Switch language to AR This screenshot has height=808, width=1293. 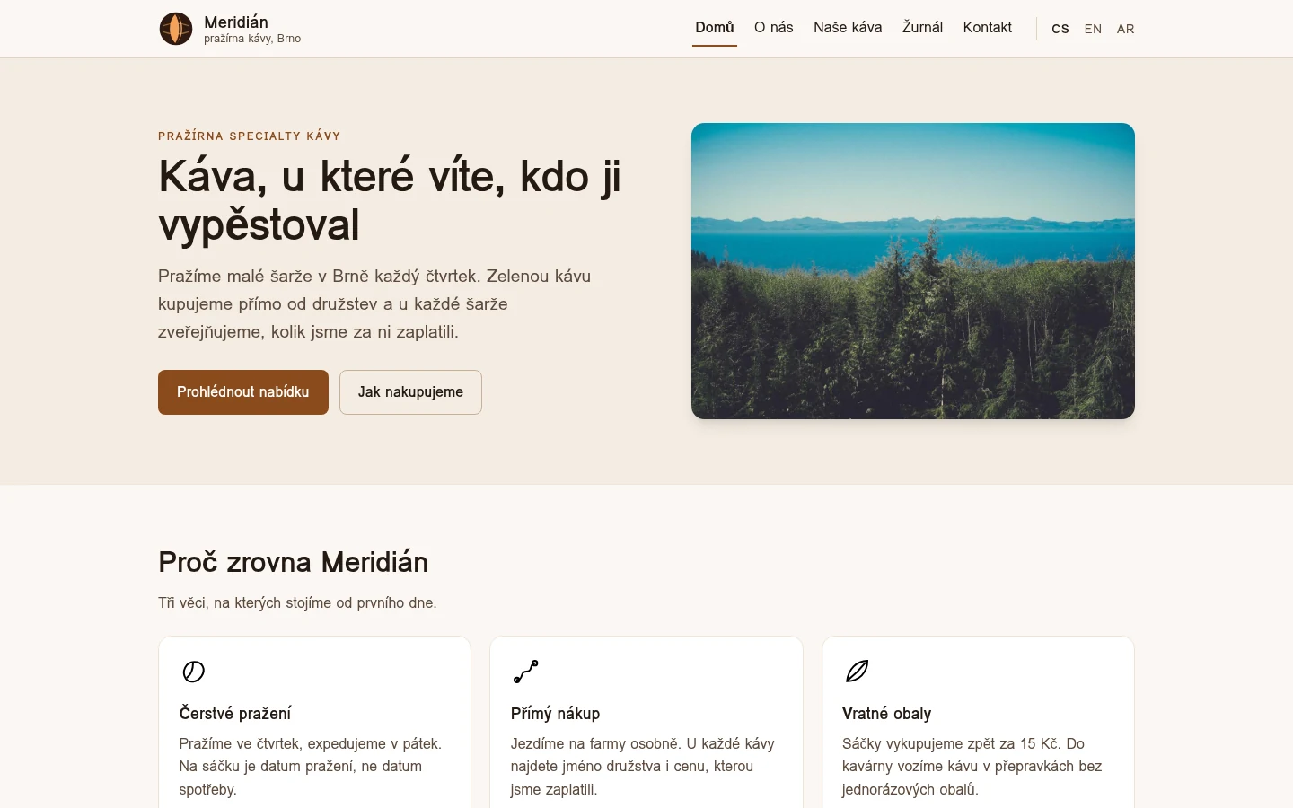(x=1126, y=29)
